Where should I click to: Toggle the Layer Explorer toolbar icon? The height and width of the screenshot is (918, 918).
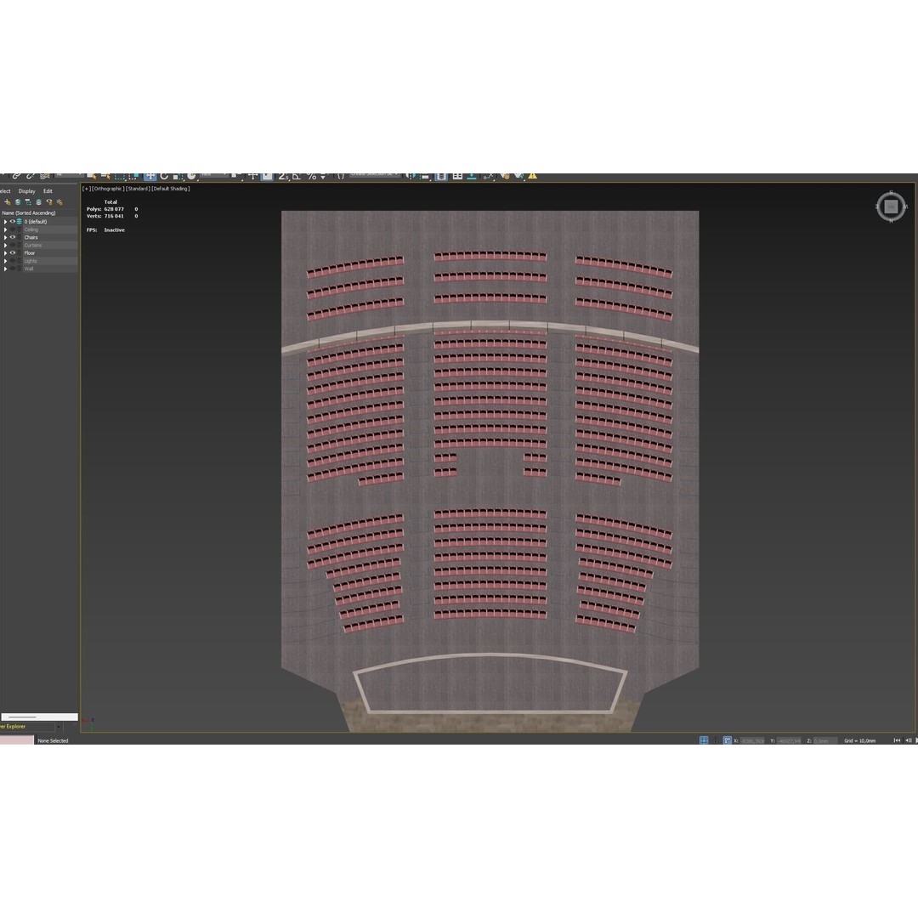click(x=458, y=176)
